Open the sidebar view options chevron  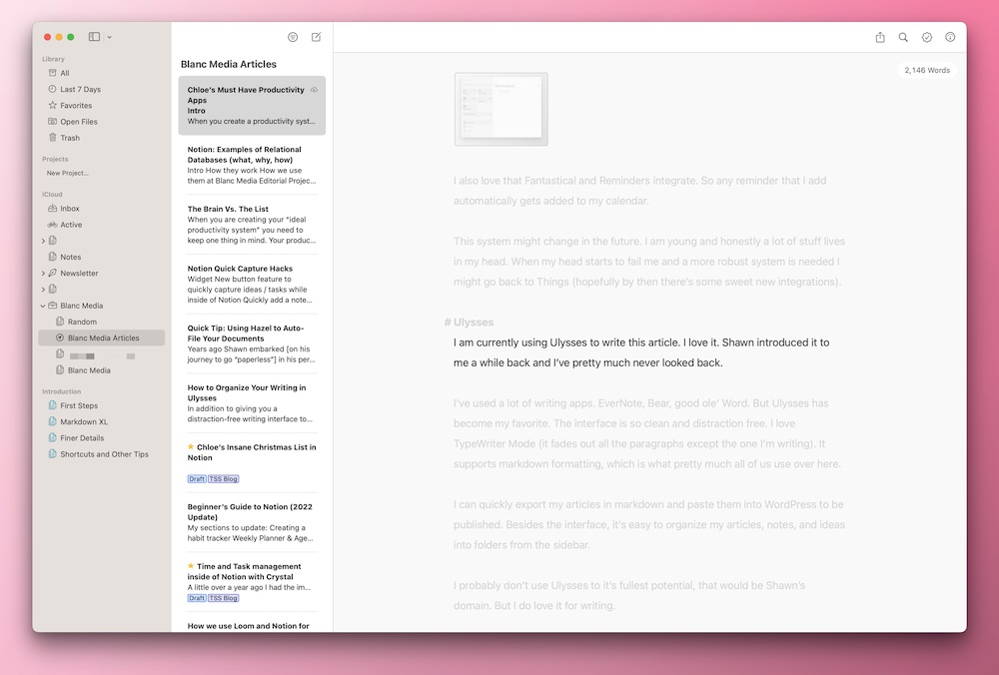pyautogui.click(x=110, y=38)
